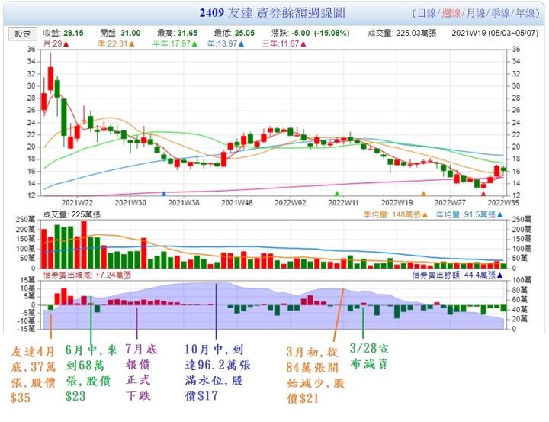Click the 2022W02 axis label
Screen dimensions: 549x422
tap(291, 203)
